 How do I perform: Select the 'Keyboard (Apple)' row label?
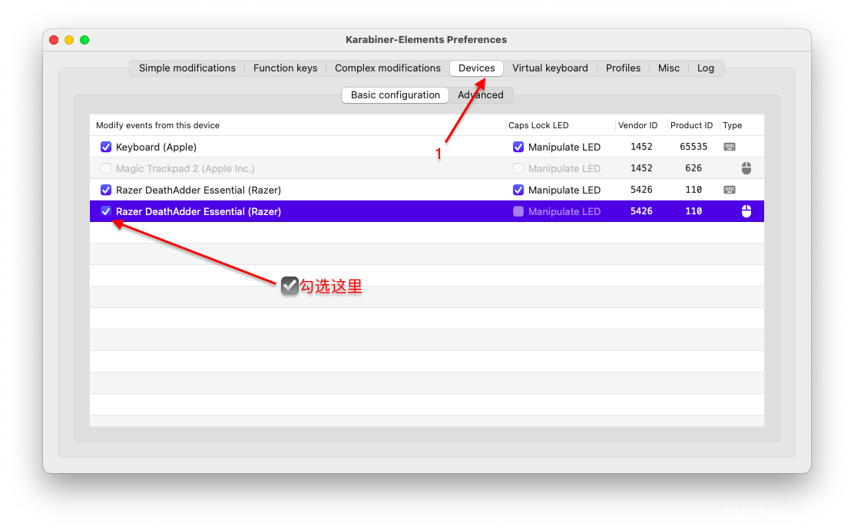[x=156, y=147]
